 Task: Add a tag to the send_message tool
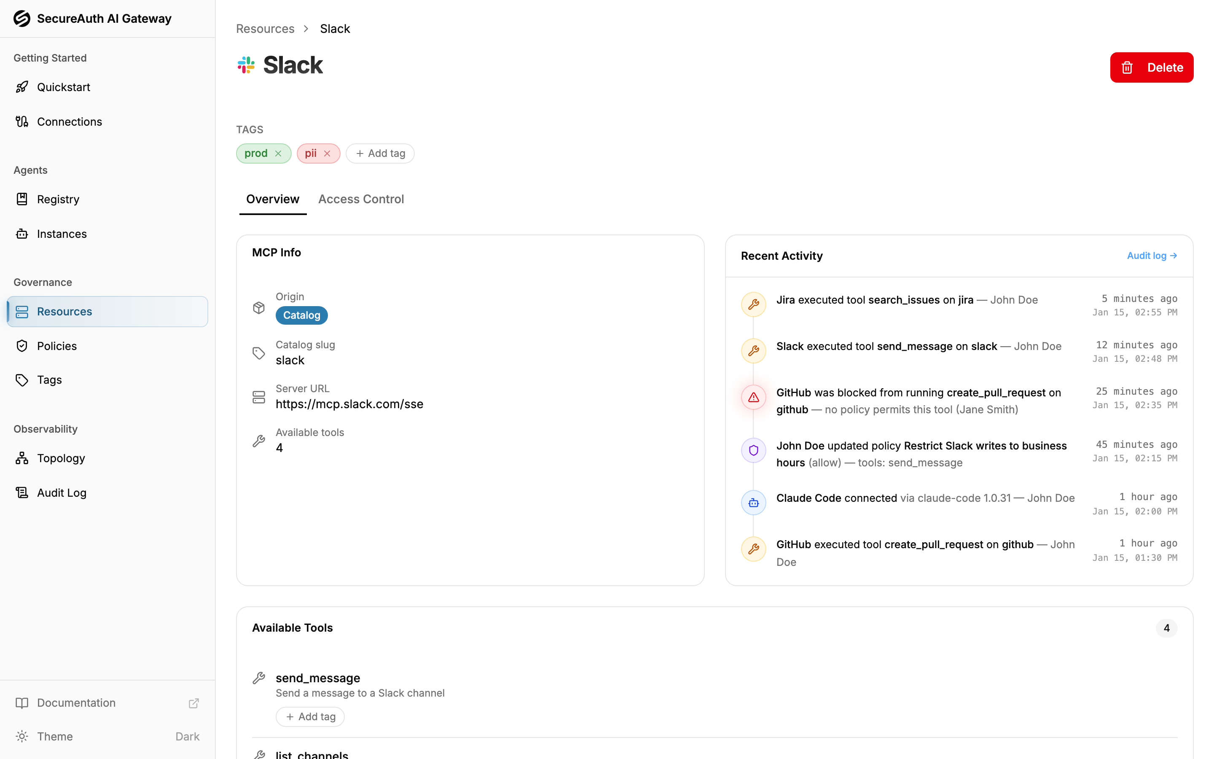[310, 717]
